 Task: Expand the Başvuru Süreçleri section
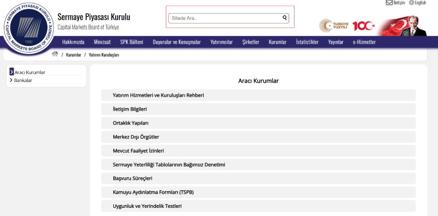coord(258,178)
